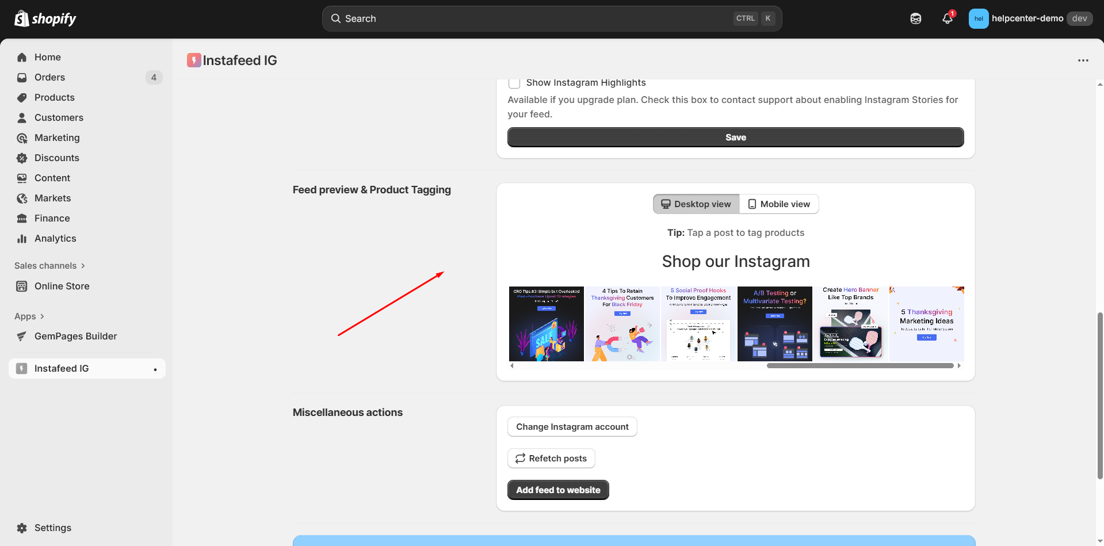Screen dimensions: 1104x546
Task: Switch to Mobile view tab
Action: 778,204
